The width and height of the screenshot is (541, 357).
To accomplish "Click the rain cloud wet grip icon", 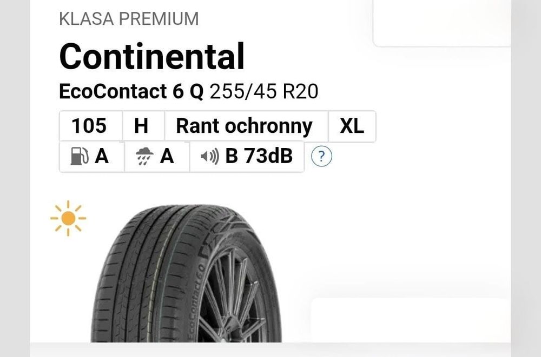I will [x=143, y=157].
